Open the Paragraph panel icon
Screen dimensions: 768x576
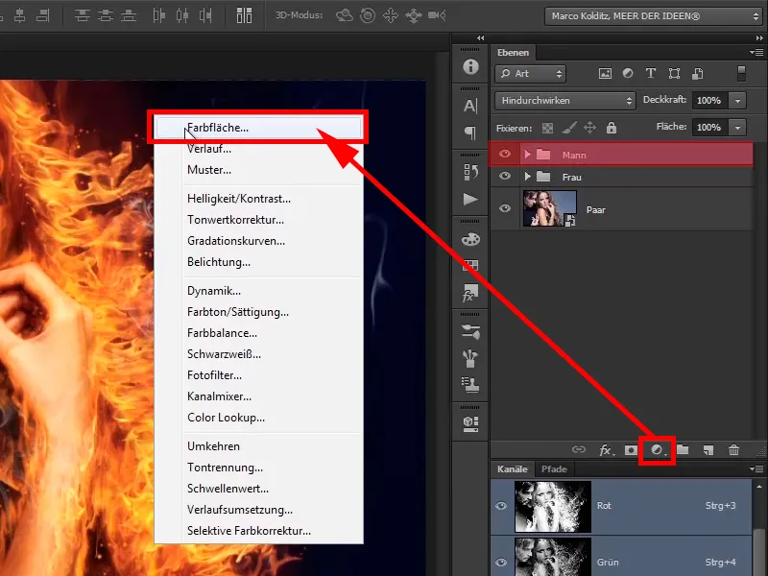470,132
